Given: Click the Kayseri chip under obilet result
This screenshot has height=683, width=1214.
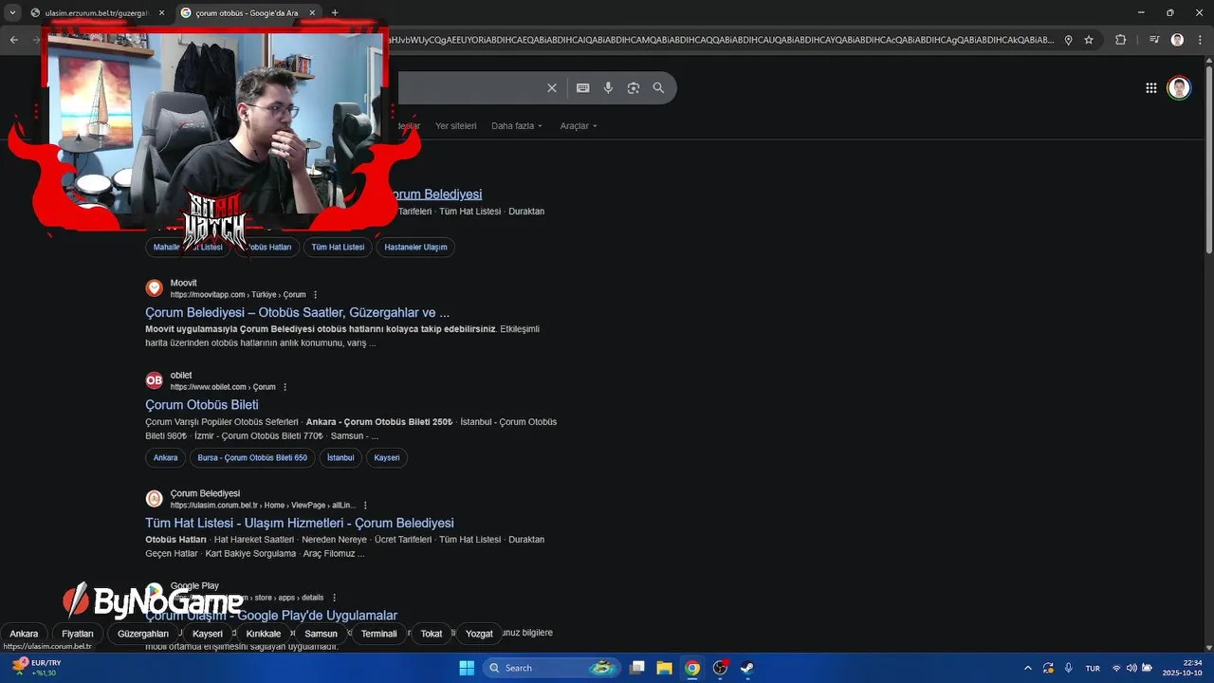Looking at the screenshot, I should (x=387, y=458).
